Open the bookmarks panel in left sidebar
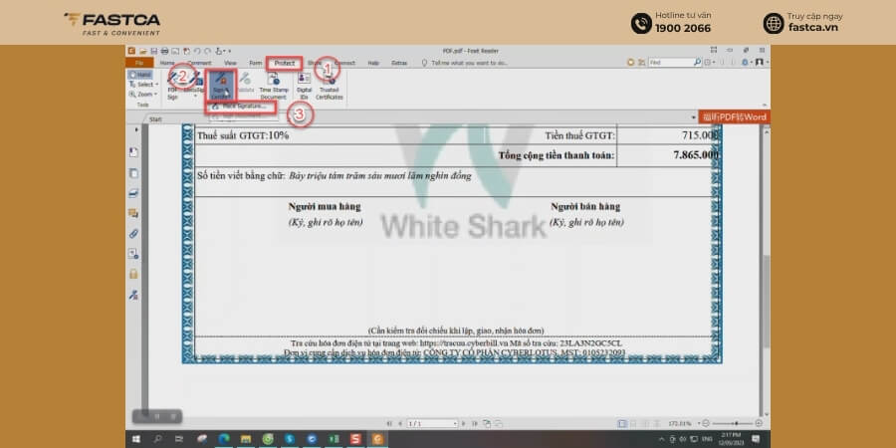 133,152
